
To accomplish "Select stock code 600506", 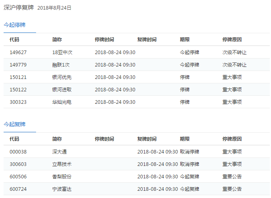I will click(18, 177).
